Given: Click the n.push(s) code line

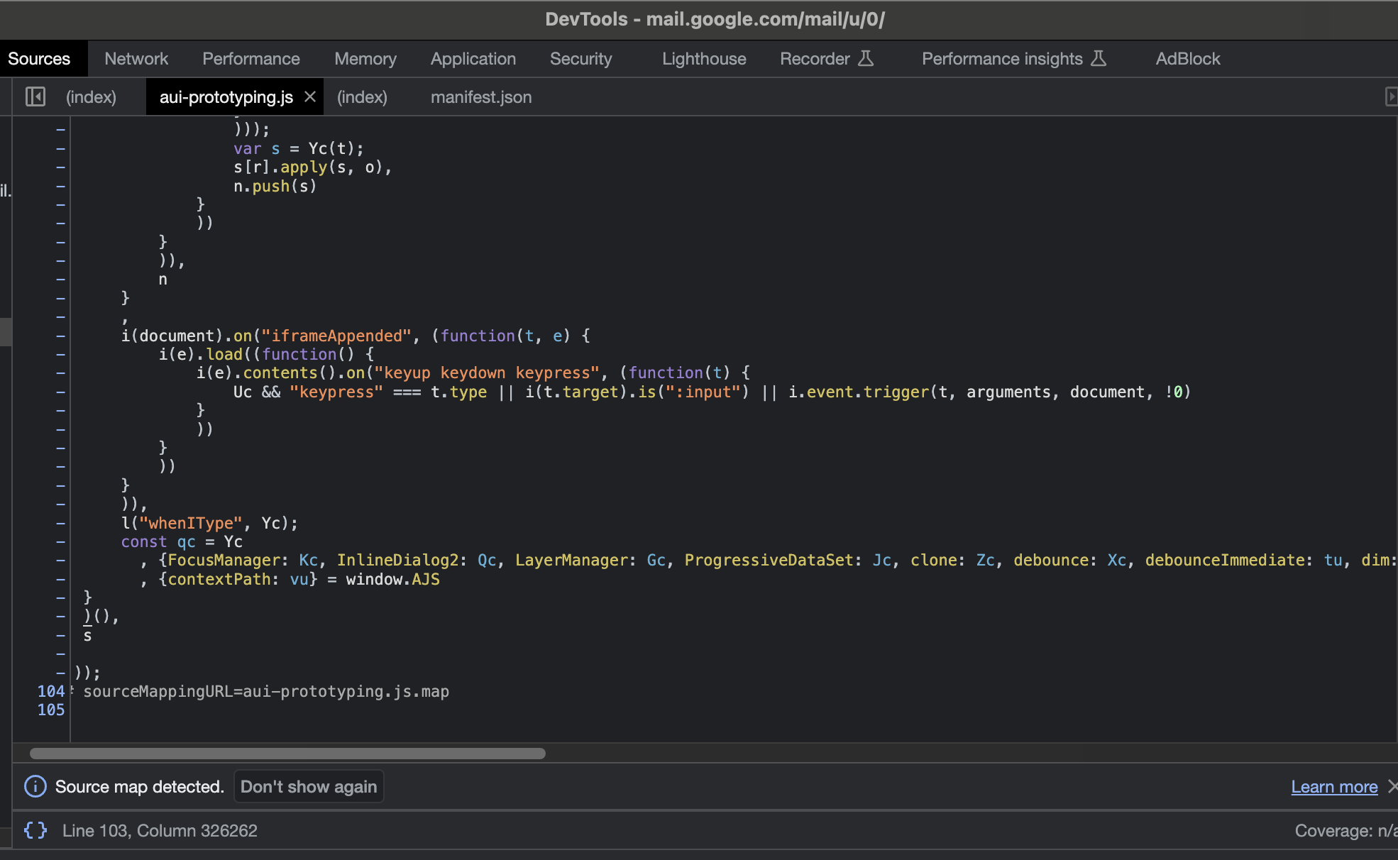Looking at the screenshot, I should click(275, 186).
